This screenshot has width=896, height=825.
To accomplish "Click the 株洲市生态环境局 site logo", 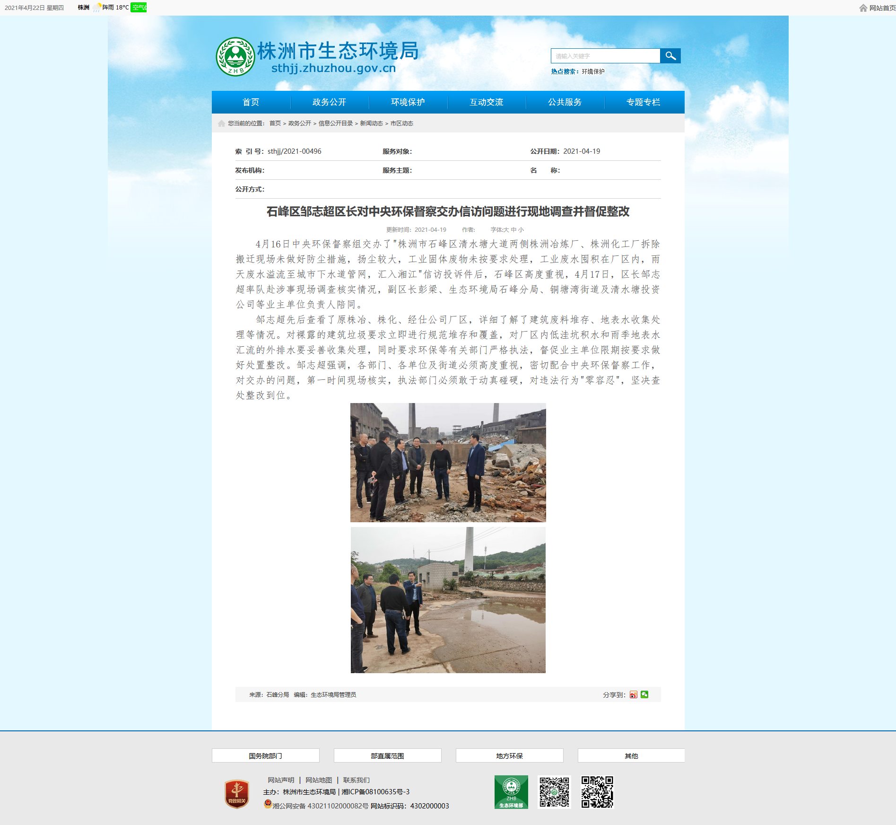I will pos(317,57).
